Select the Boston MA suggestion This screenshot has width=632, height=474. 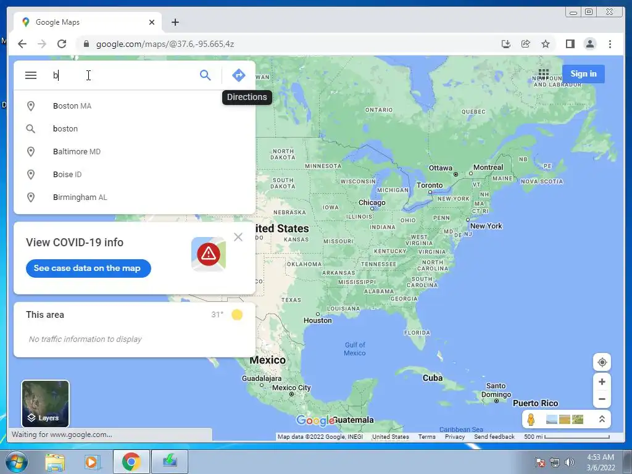(135, 106)
